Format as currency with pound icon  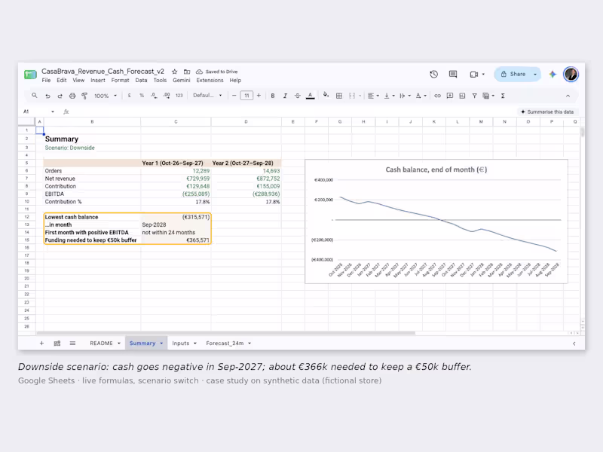(129, 96)
